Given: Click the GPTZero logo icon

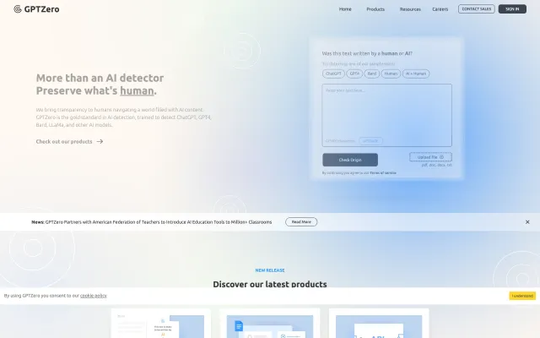Looking at the screenshot, I should tap(18, 9).
